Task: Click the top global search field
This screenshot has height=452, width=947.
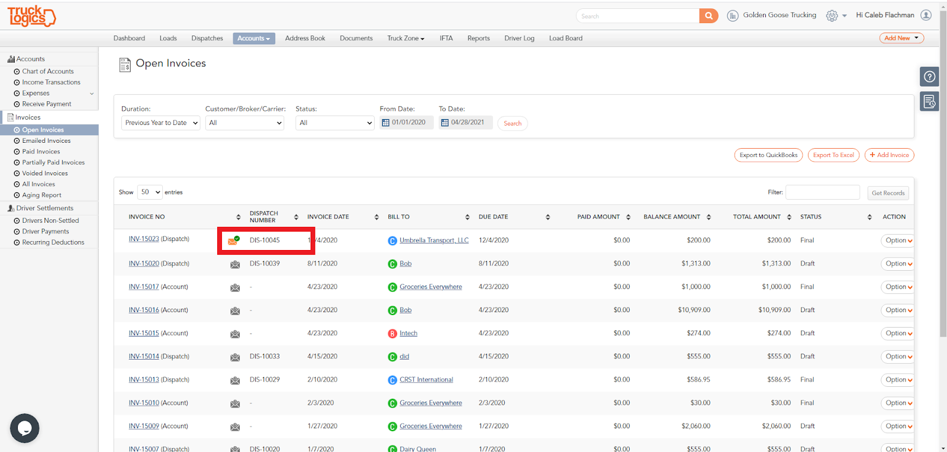Action: (638, 16)
